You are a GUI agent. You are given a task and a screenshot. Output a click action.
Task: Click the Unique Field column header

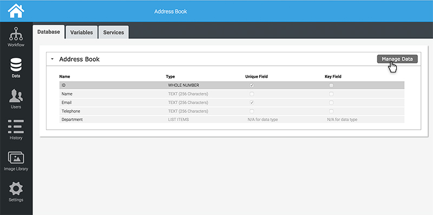pyautogui.click(x=256, y=77)
